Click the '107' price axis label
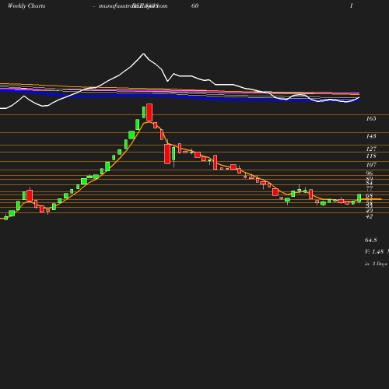 [371, 165]
